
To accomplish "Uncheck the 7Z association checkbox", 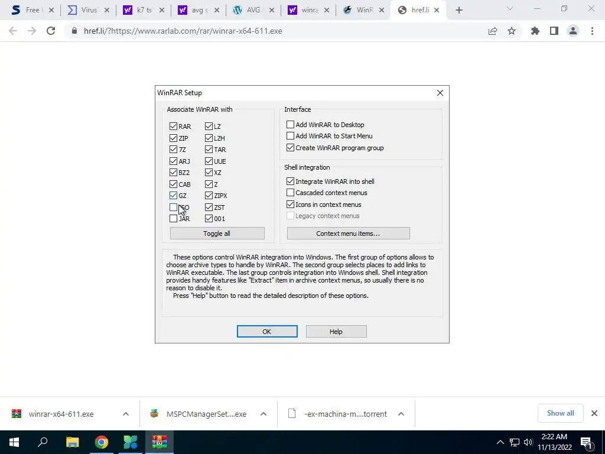I will (173, 150).
